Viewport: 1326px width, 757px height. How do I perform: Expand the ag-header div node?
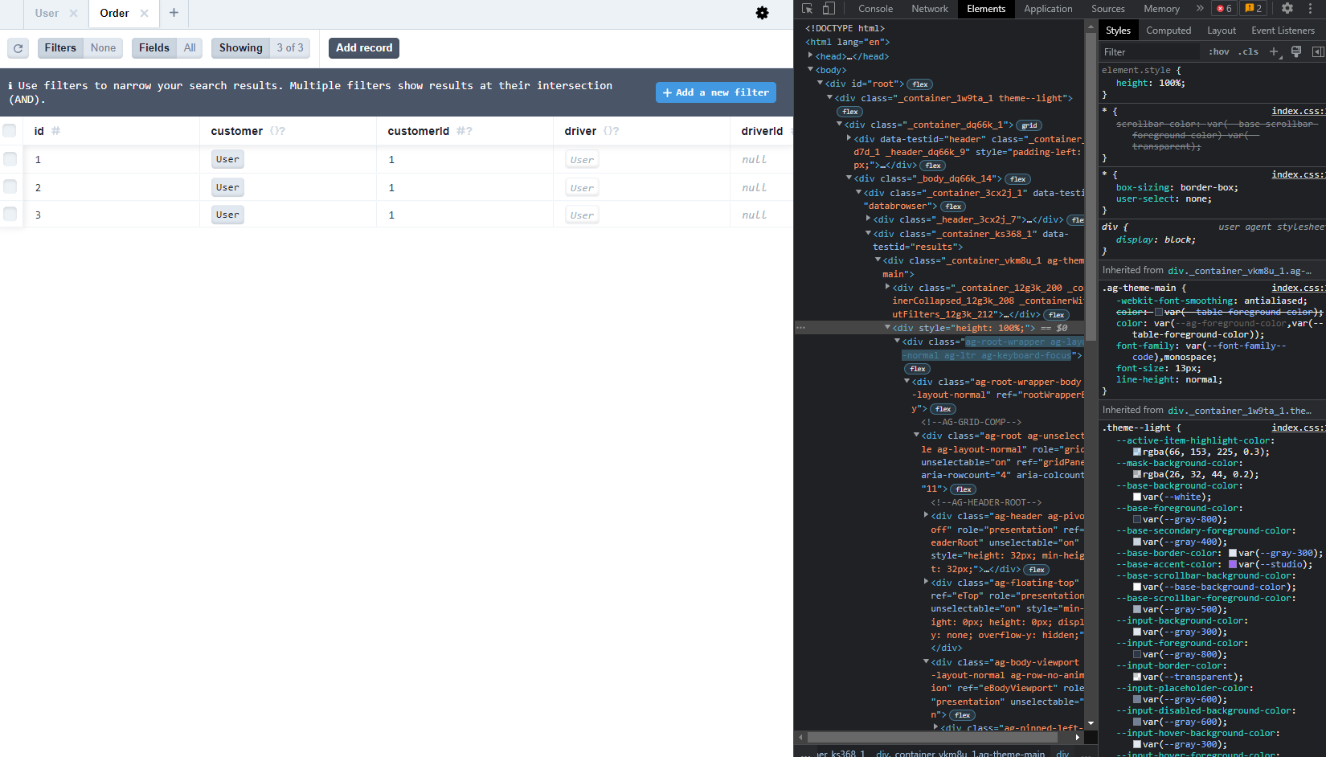(x=927, y=515)
